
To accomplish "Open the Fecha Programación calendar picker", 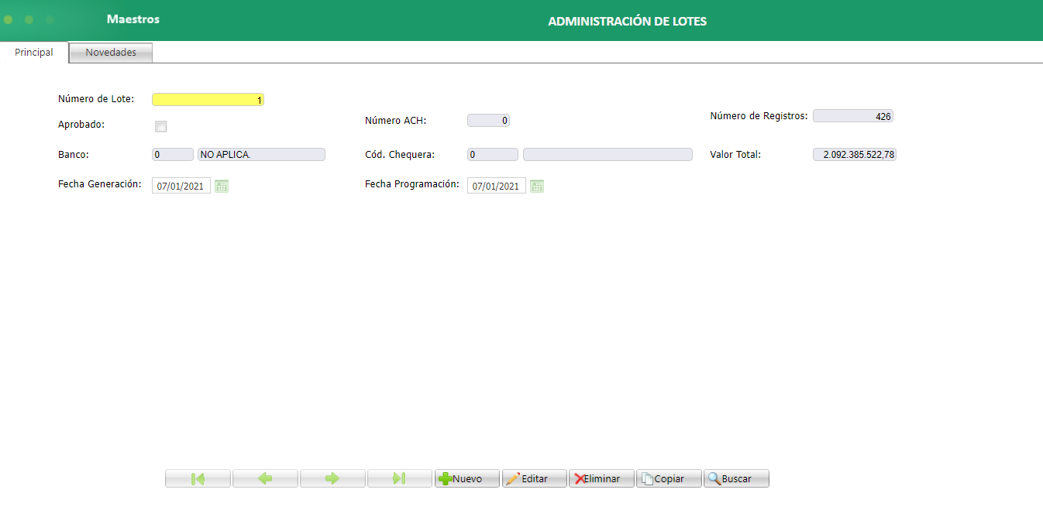I will point(537,186).
